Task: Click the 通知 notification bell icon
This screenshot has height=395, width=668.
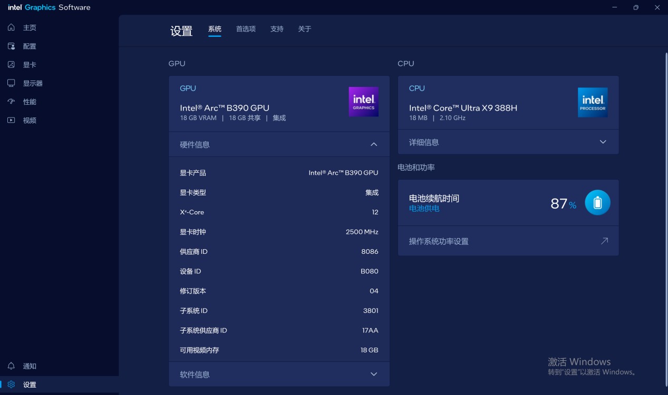Action: [x=11, y=366]
